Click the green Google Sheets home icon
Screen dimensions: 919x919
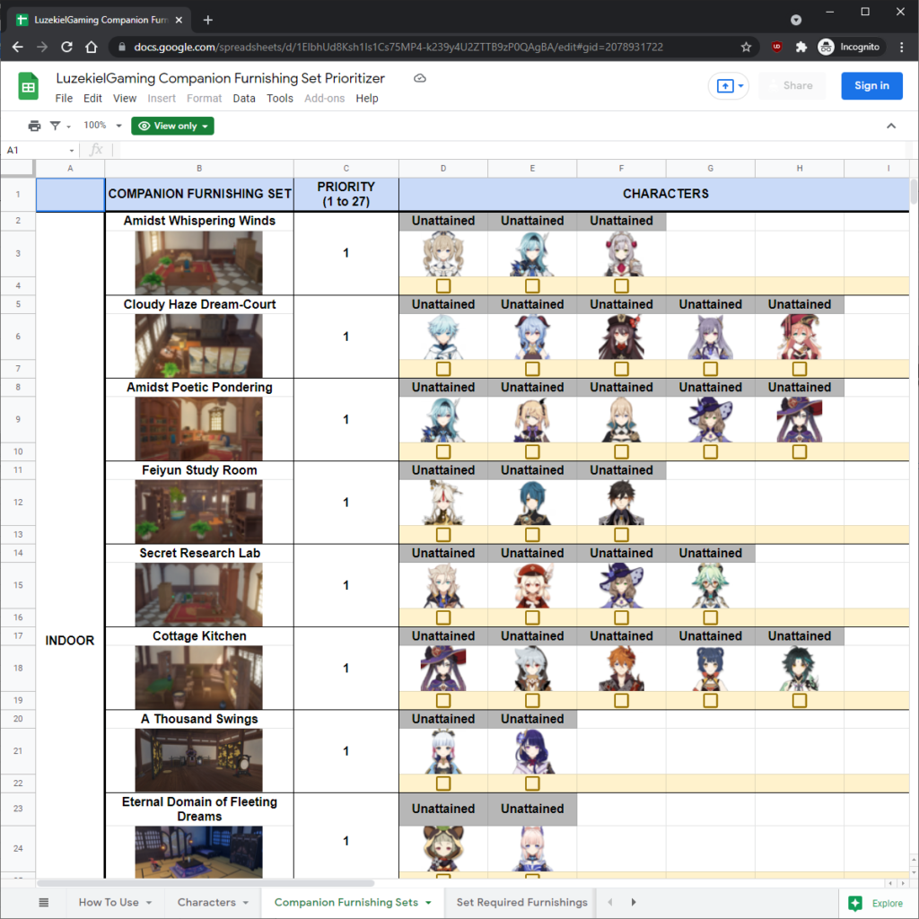pos(29,86)
